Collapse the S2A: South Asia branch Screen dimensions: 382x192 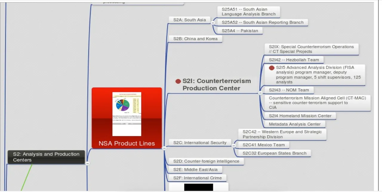pyautogui.click(x=213, y=23)
